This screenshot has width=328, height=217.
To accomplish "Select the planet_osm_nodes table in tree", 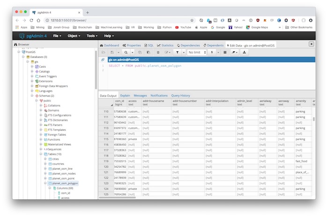I will (64, 174).
